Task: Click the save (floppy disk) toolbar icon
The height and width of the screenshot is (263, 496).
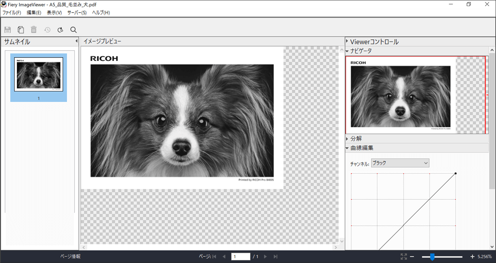Action: tap(8, 30)
